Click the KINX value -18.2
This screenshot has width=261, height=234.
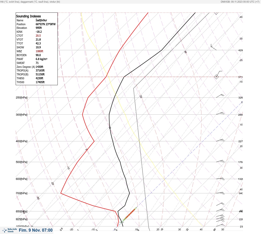coord(39,32)
